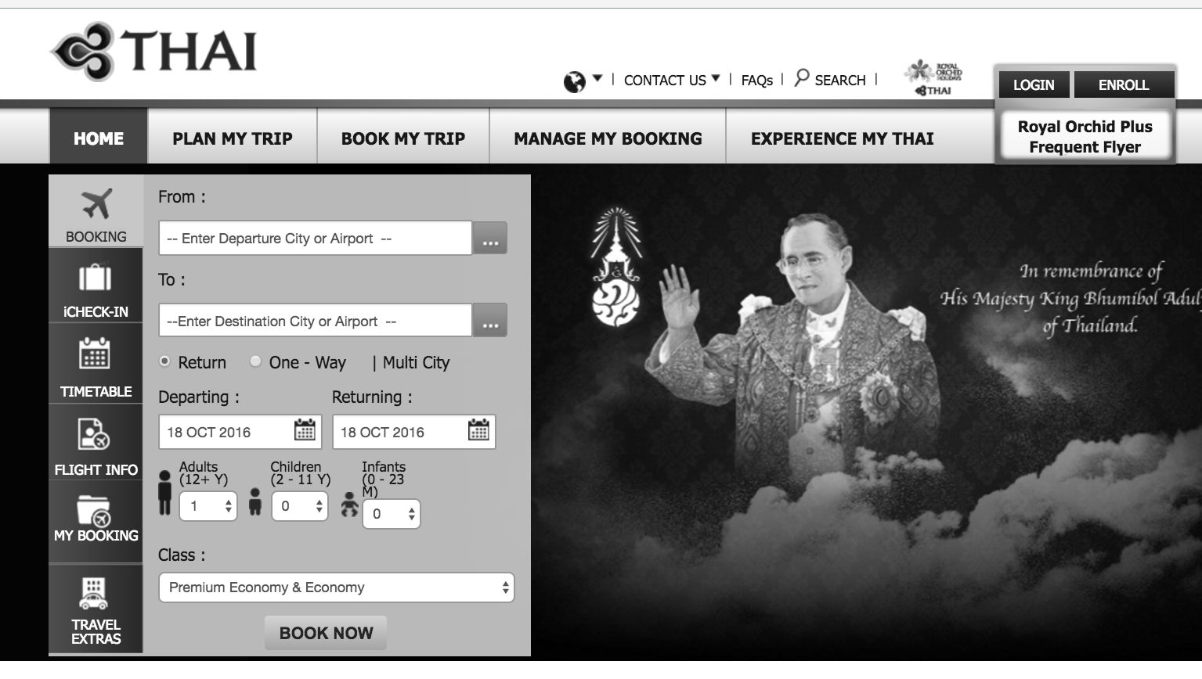
Task: Expand the CONTACT US dropdown menu
Action: tap(672, 80)
